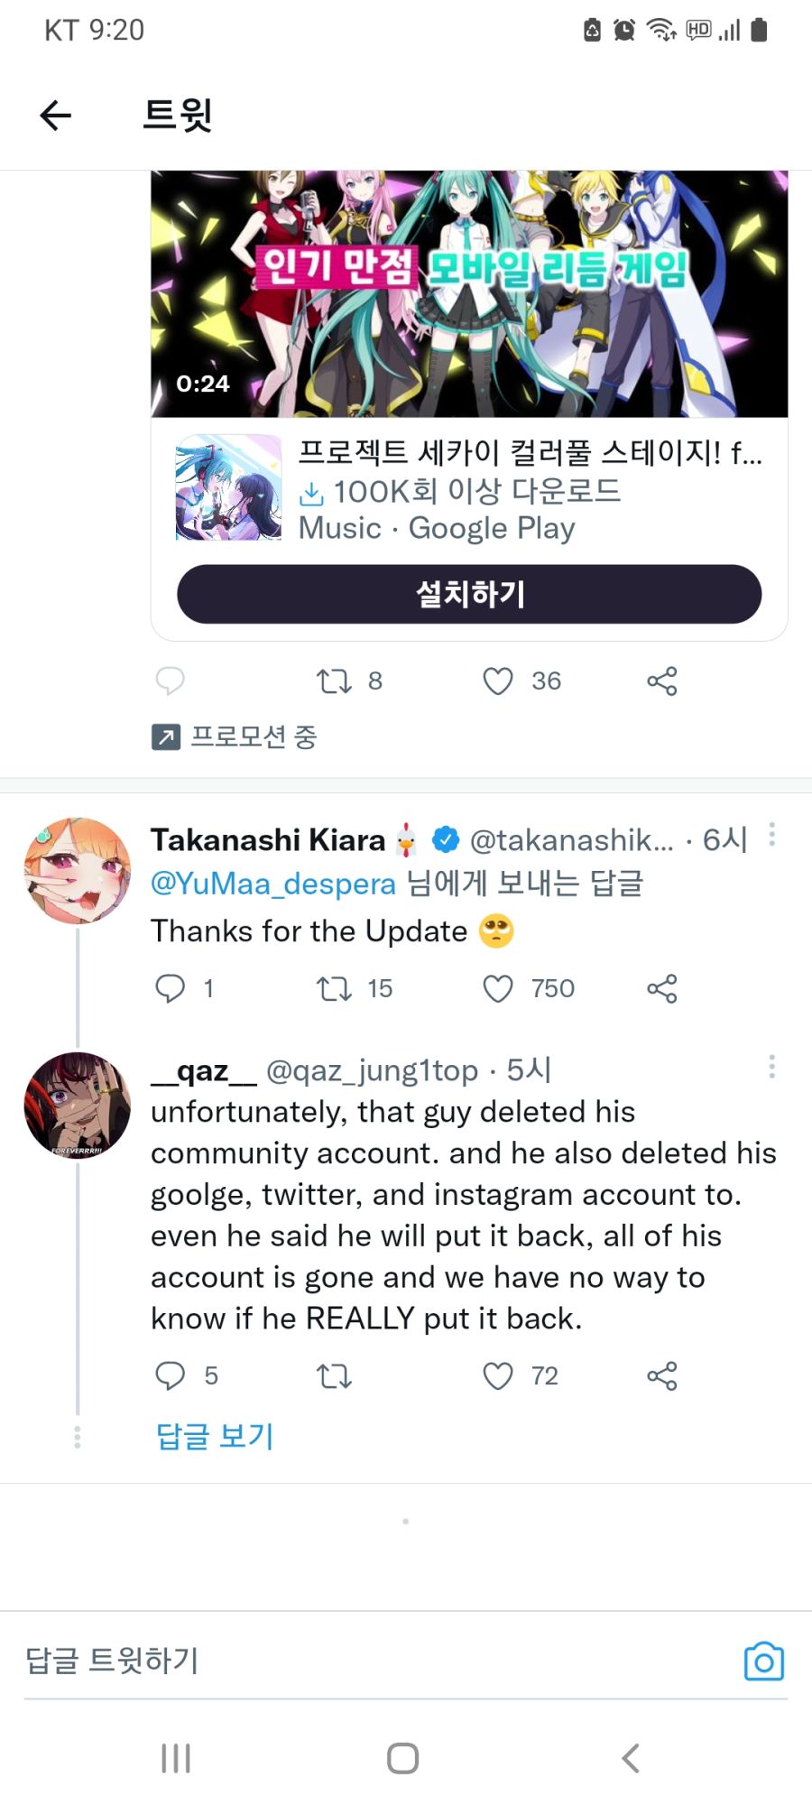Retweet Takanashi Kiara's Thanks for the Update reply
This screenshot has height=1805, width=812.
click(334, 988)
